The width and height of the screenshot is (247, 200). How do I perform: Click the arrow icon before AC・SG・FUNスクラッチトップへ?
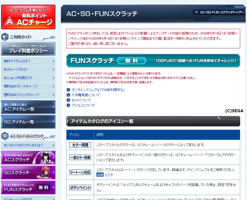pos(197,12)
